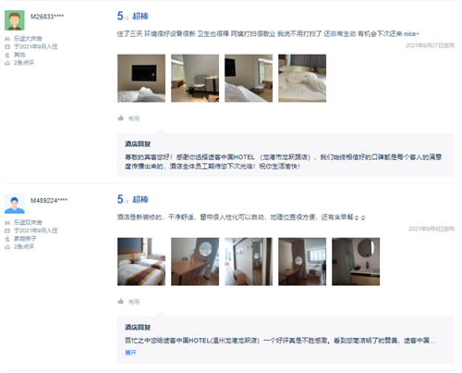The height and width of the screenshot is (373, 462).
Task: Click thumbs-up icon under M489224 review
Action: pos(120,302)
